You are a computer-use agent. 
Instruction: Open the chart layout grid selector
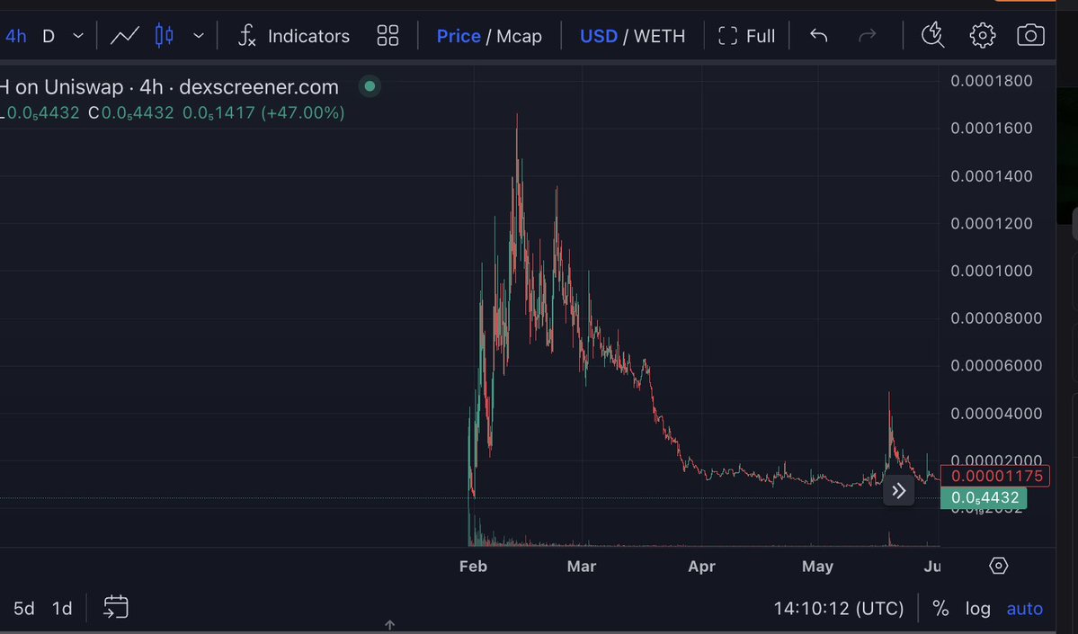[x=388, y=36]
